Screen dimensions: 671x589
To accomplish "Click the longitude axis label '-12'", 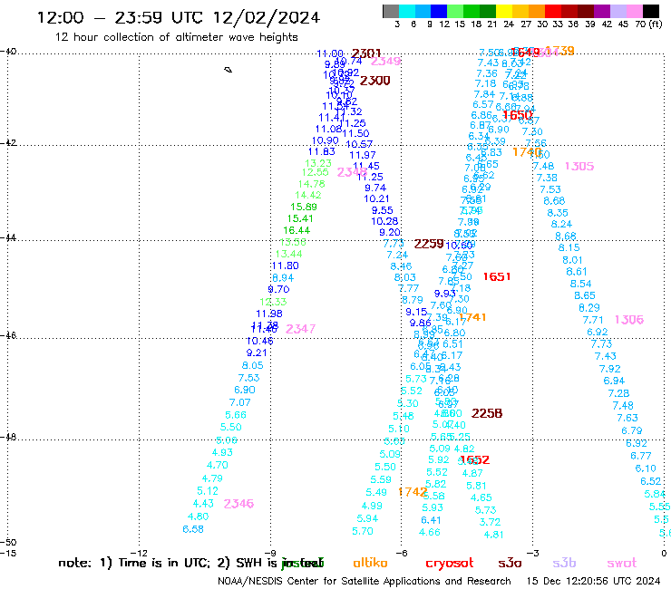I will [140, 553].
